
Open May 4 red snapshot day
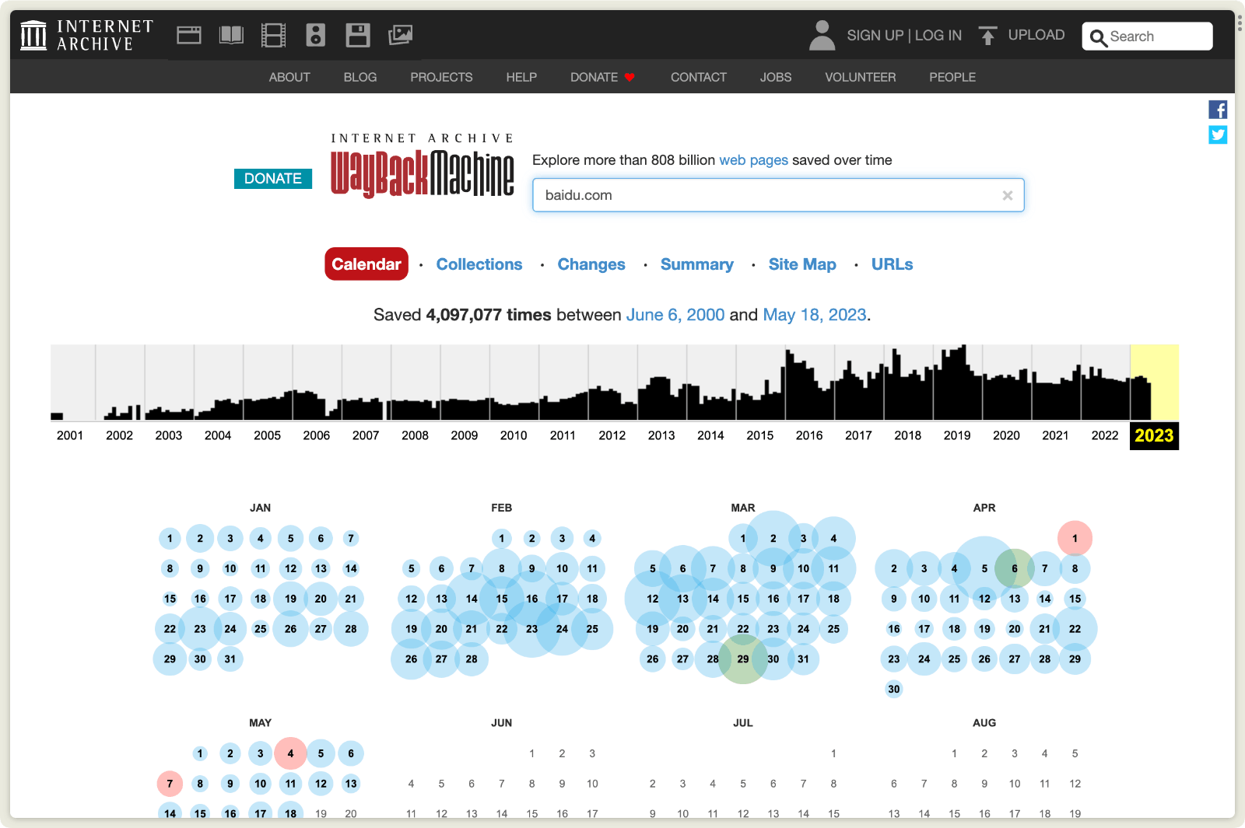click(x=290, y=753)
